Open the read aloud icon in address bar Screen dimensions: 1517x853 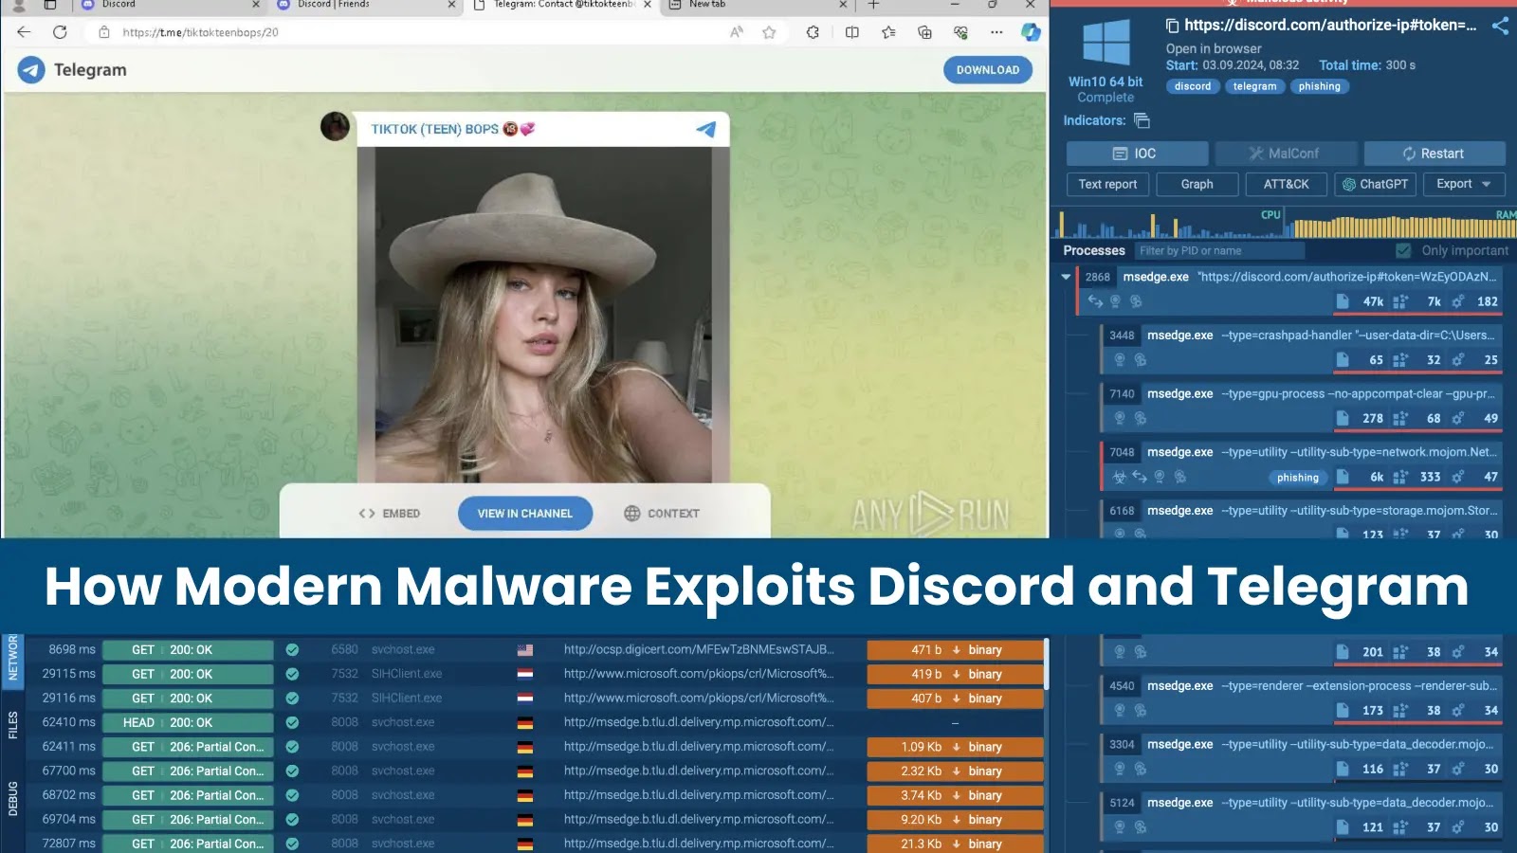coord(737,32)
